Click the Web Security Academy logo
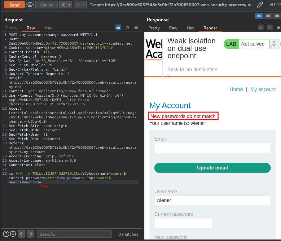 point(154,49)
